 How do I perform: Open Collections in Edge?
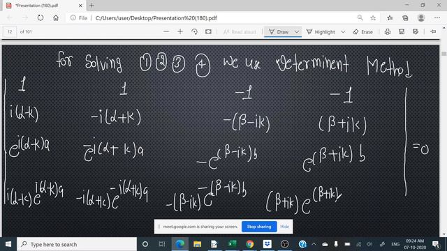point(405,18)
